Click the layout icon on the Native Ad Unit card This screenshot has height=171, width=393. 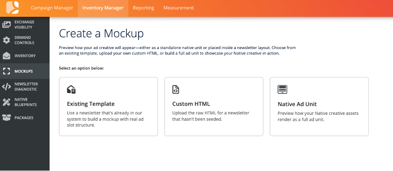click(282, 89)
